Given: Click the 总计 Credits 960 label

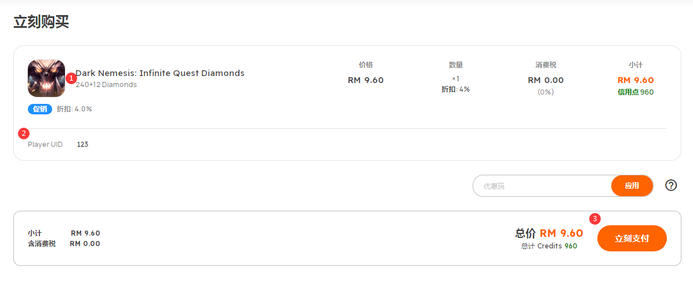Looking at the screenshot, I should 549,246.
